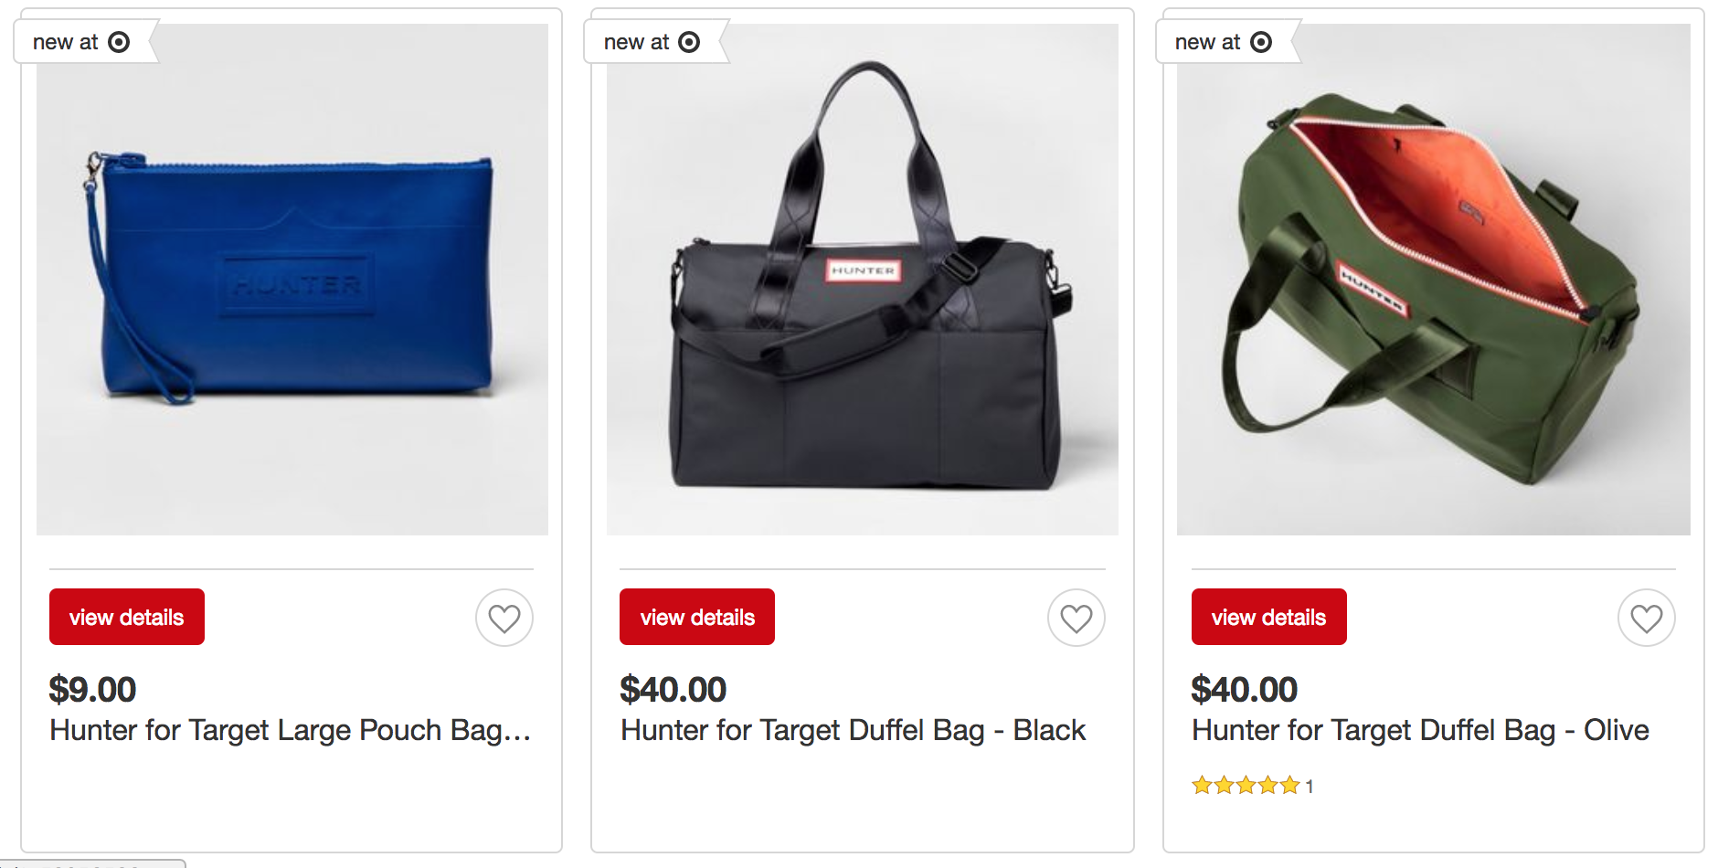Click the review count next to olive duffel stars
The width and height of the screenshot is (1718, 868).
1310,786
